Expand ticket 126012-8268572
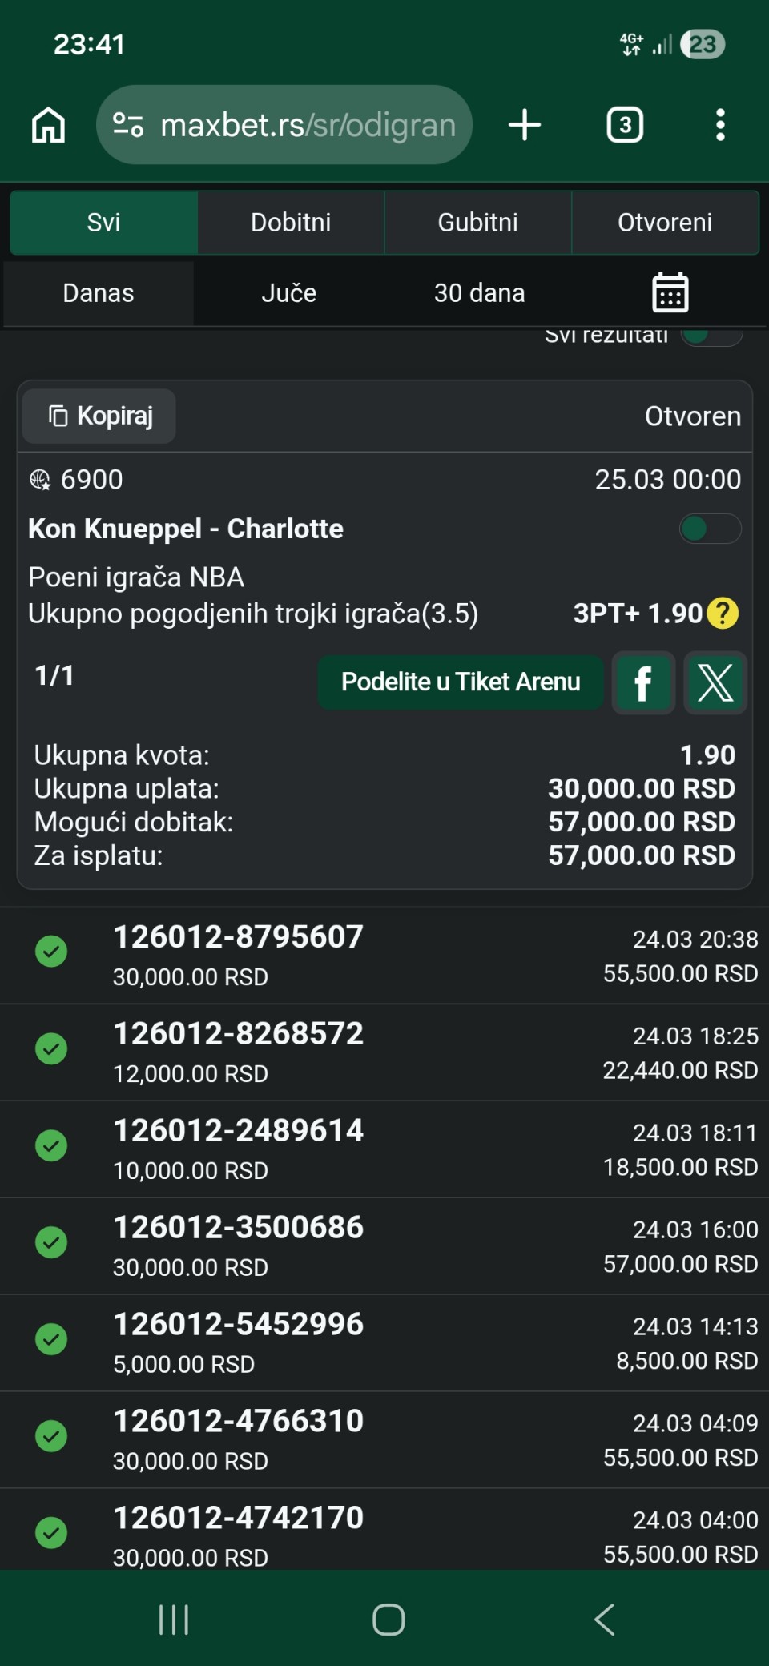The height and width of the screenshot is (1666, 769). pyautogui.click(x=384, y=1052)
